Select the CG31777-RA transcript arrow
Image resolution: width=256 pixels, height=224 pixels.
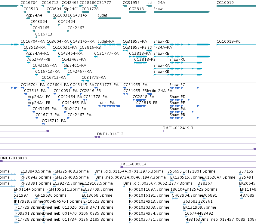point(96,57)
